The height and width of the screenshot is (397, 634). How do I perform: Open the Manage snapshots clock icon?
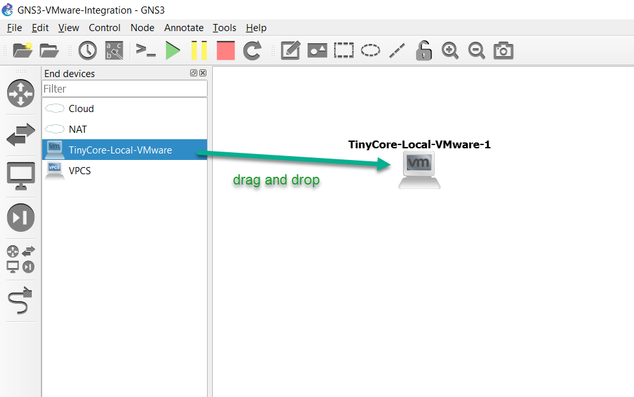(x=88, y=51)
